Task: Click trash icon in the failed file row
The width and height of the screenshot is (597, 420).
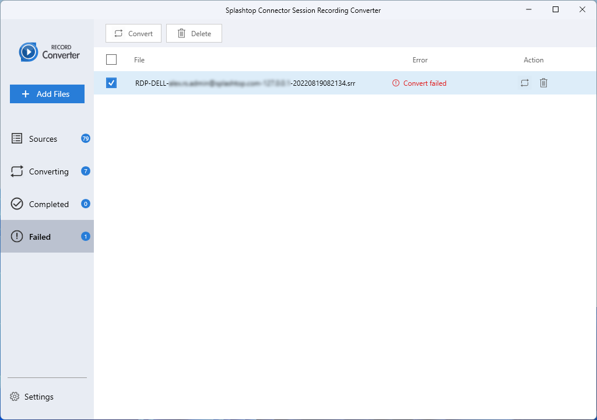Action: pyautogui.click(x=544, y=83)
